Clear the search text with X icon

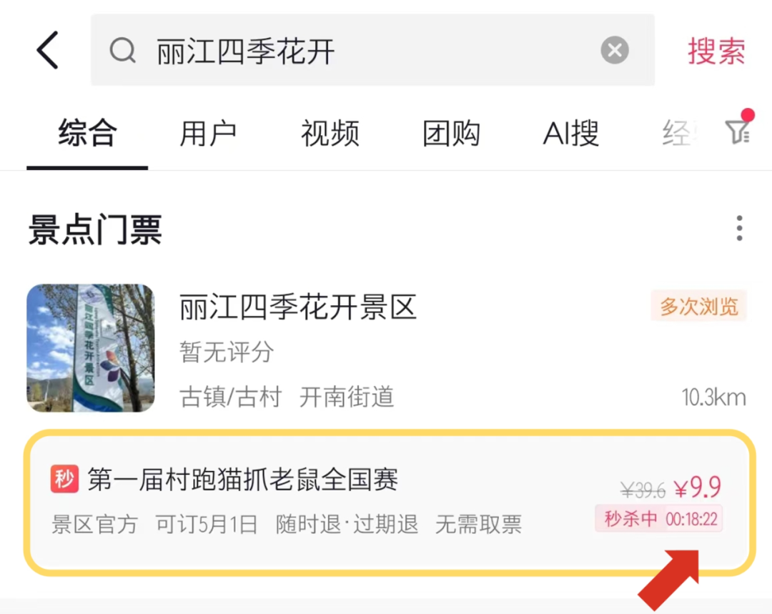tap(615, 50)
